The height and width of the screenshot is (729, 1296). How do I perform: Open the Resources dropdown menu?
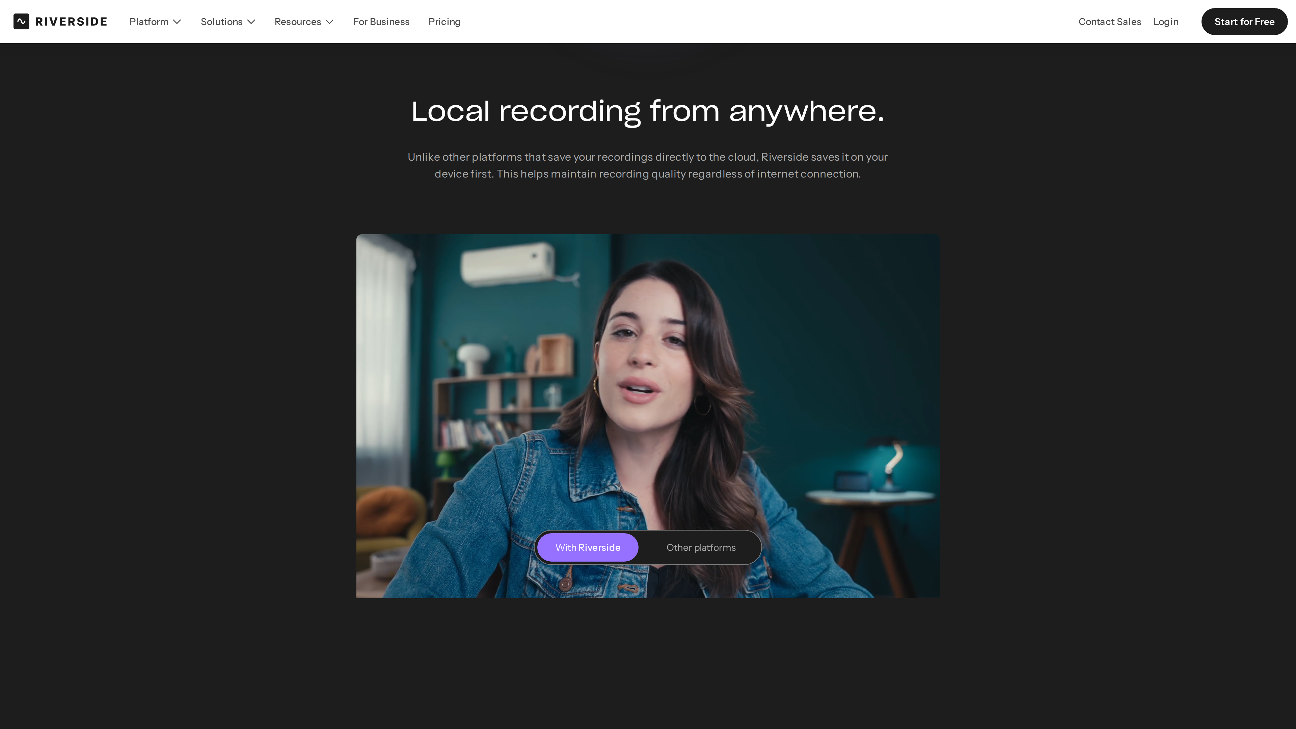304,22
